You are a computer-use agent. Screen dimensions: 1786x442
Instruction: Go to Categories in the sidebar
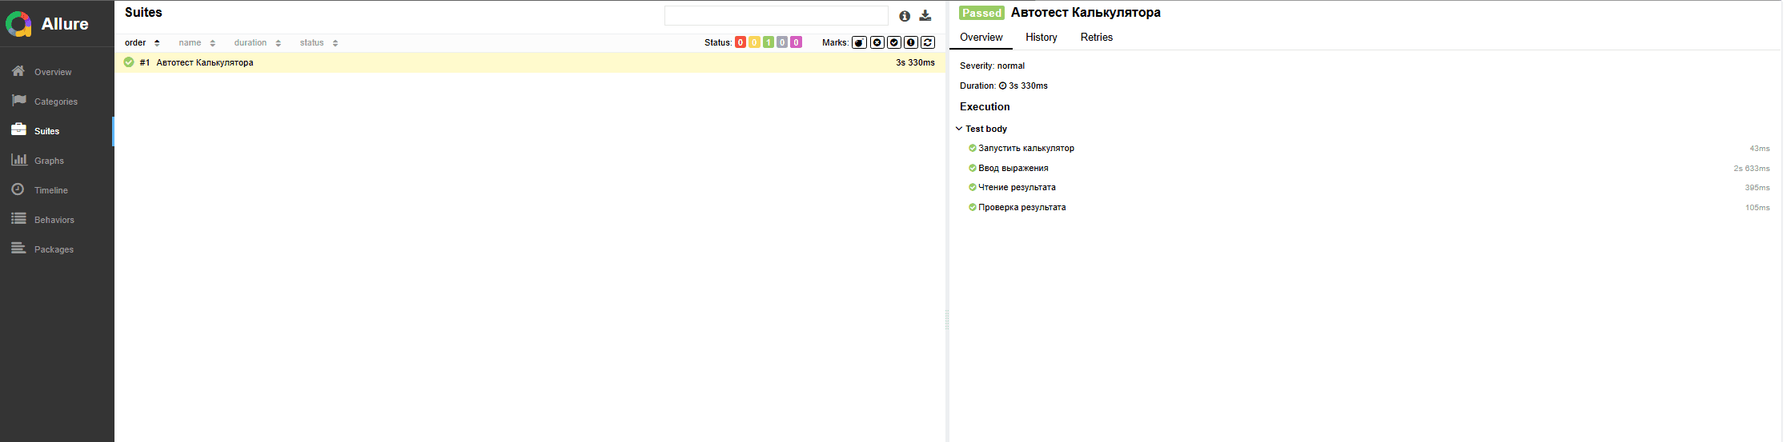(x=55, y=102)
